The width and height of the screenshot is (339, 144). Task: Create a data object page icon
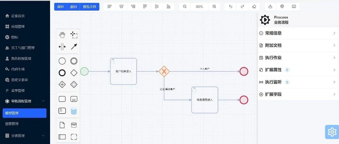62,125
